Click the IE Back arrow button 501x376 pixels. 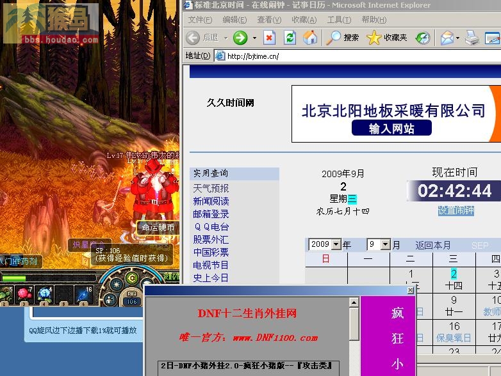pos(193,38)
